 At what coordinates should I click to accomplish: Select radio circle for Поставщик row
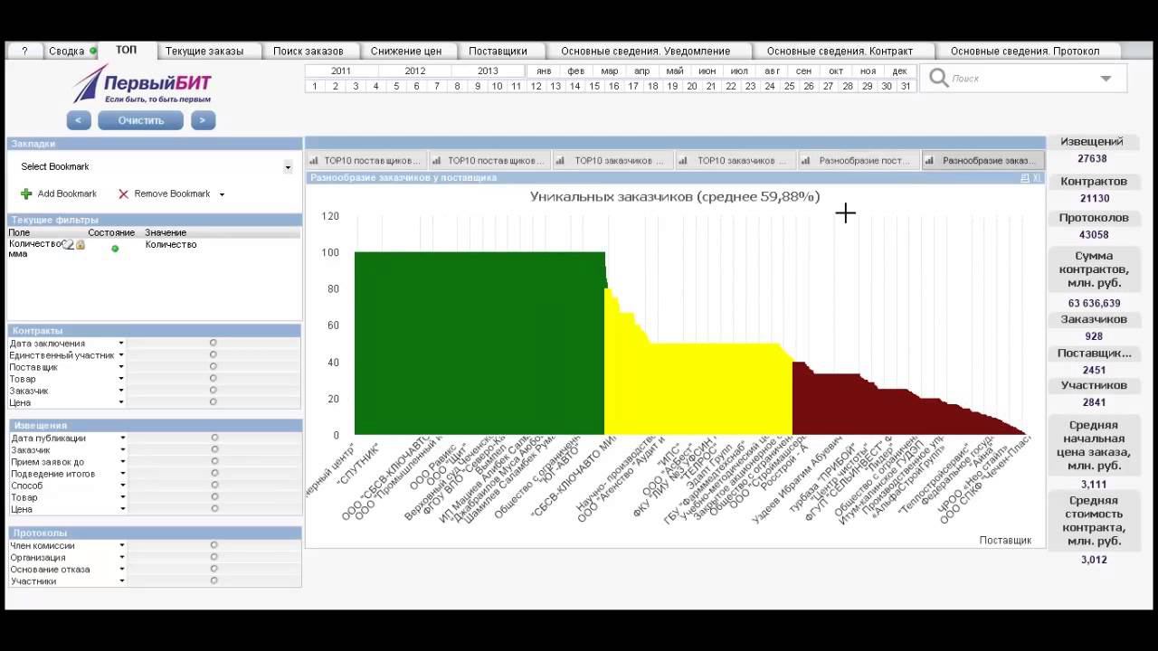pyautogui.click(x=214, y=367)
